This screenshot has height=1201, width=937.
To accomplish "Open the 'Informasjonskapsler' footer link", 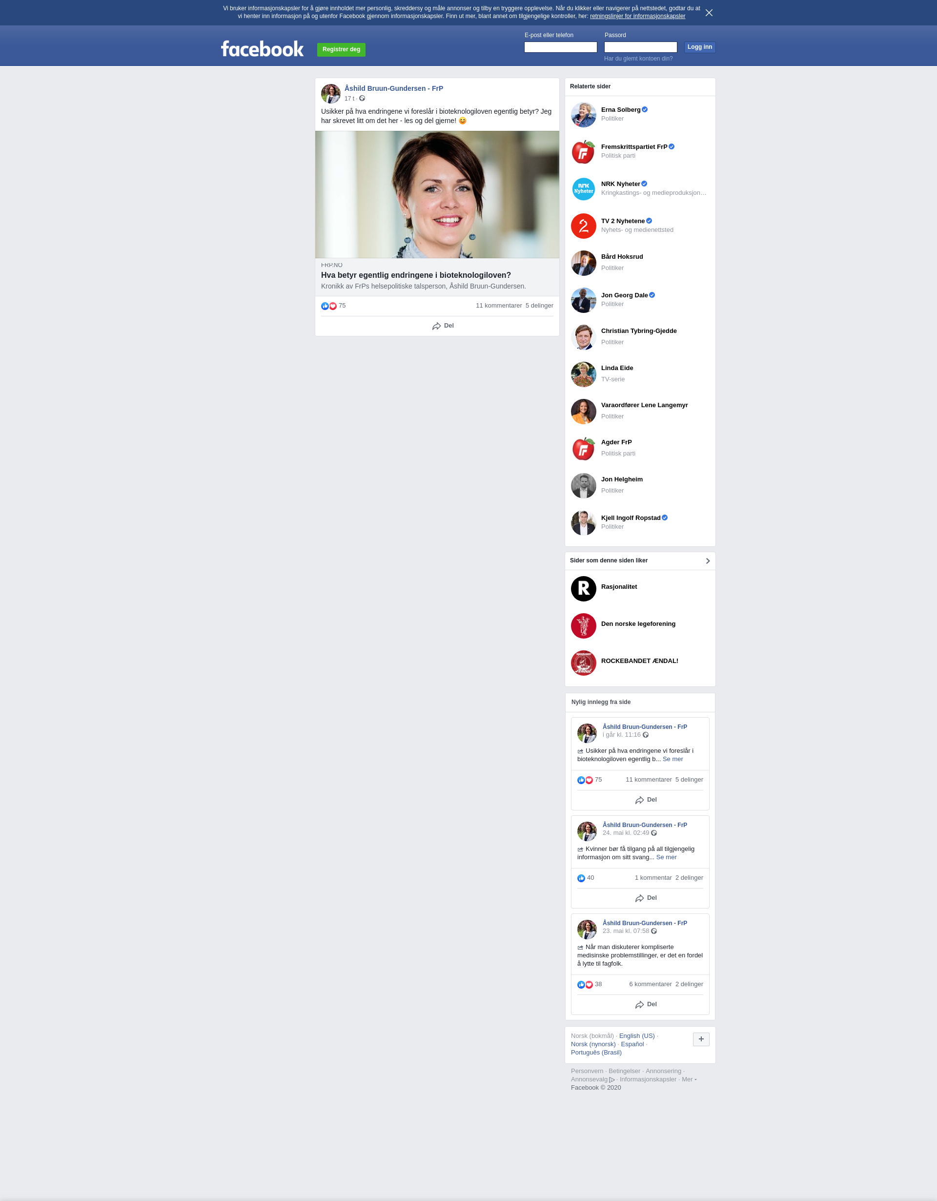I will tap(648, 1079).
